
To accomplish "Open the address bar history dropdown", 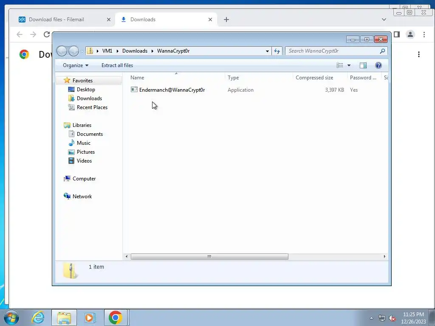I will (x=267, y=51).
